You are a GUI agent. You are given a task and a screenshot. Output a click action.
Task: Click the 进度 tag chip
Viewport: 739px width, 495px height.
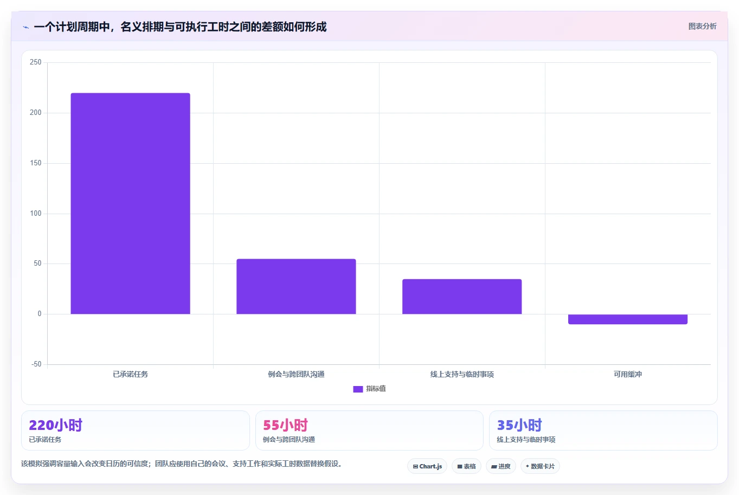click(500, 466)
